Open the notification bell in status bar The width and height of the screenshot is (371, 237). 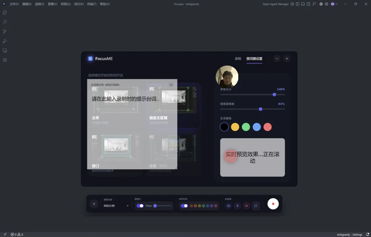(368, 234)
